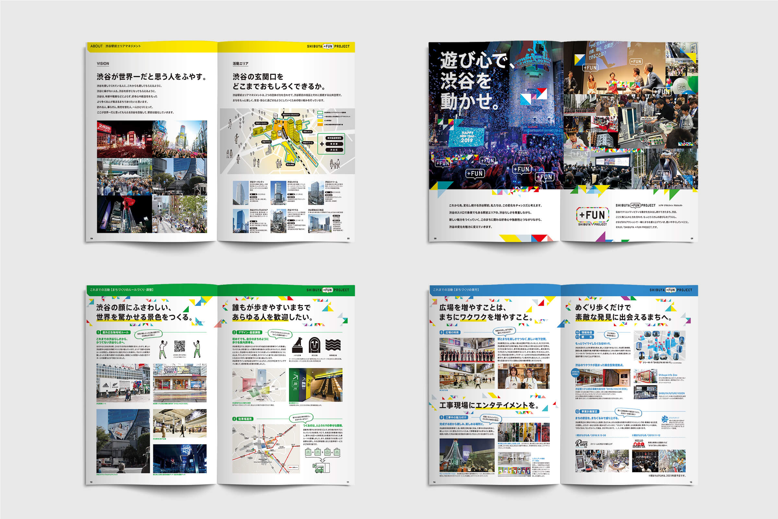Click the 東京国道事務所 pill in the green box
The image size is (778, 519).
pos(334,138)
